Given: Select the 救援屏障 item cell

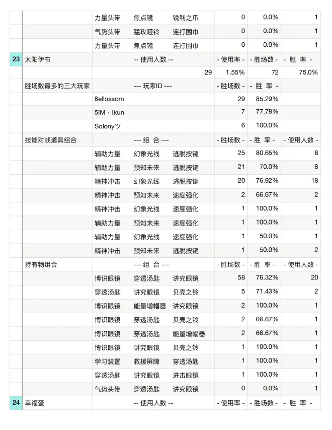Looking at the screenshot, I should click(x=146, y=361).
